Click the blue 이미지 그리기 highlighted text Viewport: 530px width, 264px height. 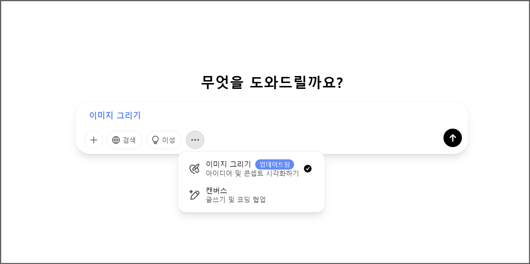115,115
